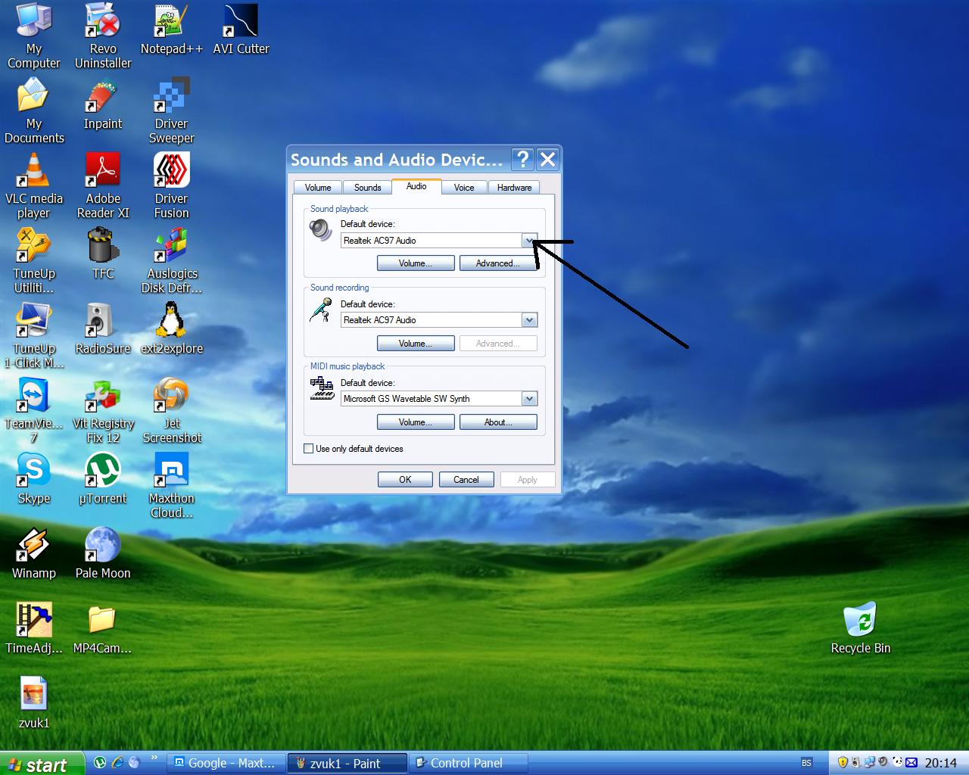The width and height of the screenshot is (969, 775).
Task: Open the VLC media player desktop icon
Action: point(34,172)
